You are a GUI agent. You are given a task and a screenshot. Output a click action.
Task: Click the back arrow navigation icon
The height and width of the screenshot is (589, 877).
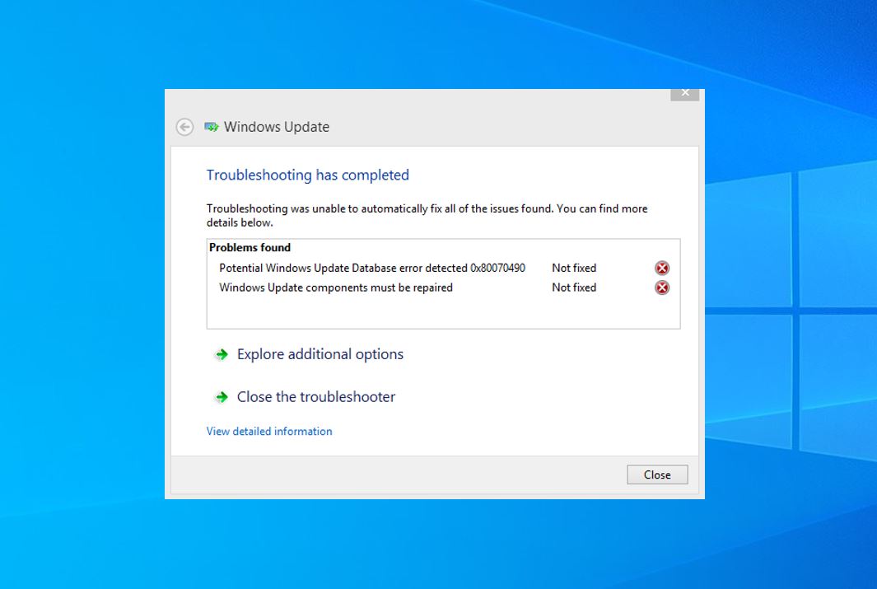184,127
